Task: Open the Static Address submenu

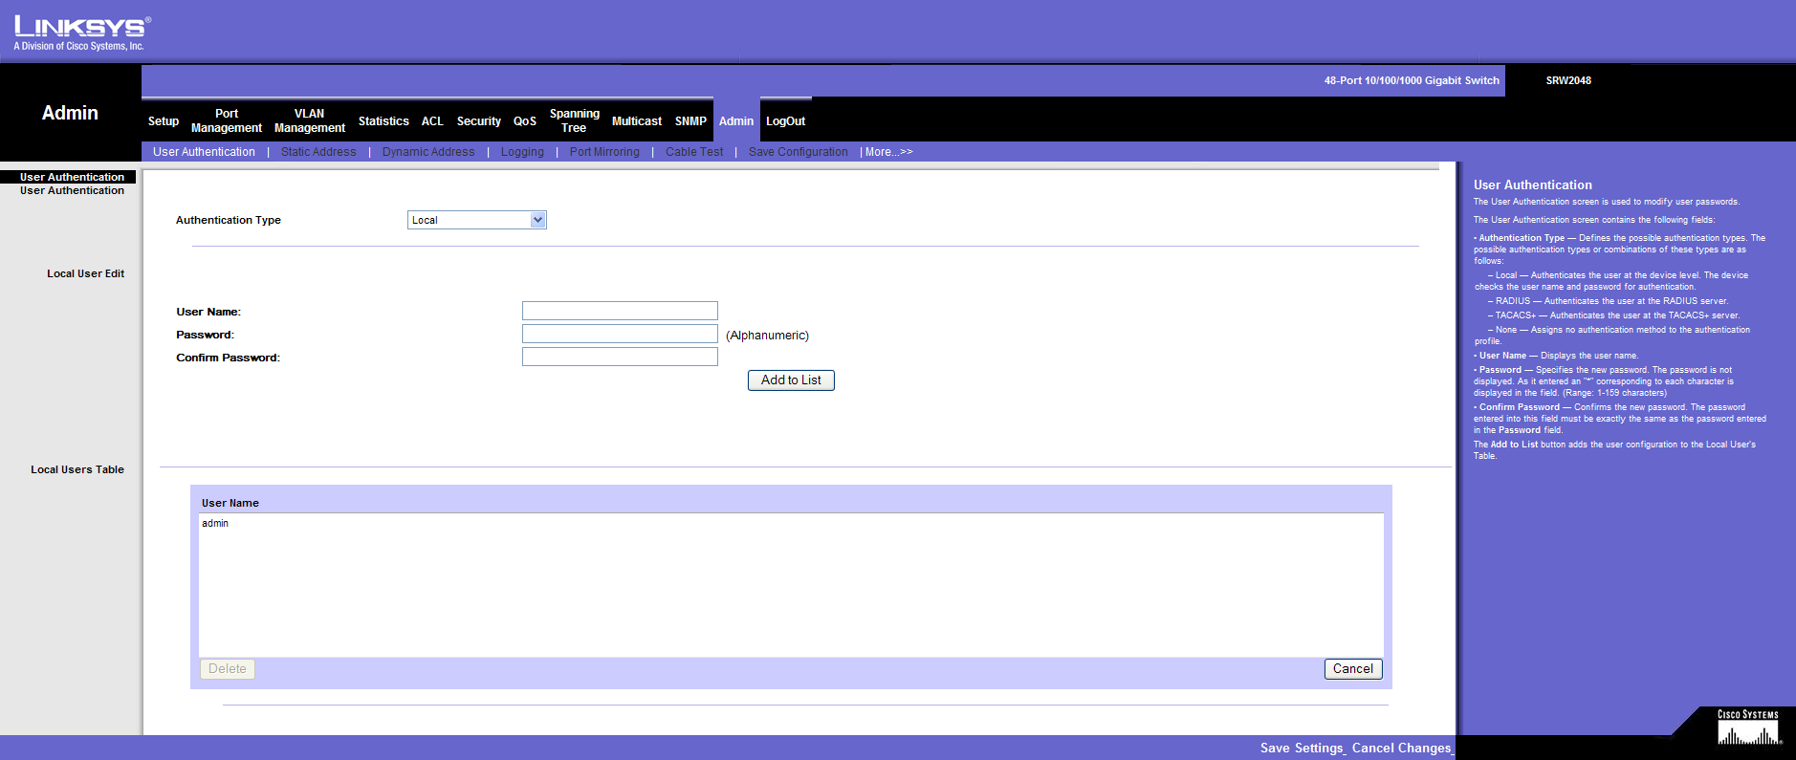Action: point(318,152)
